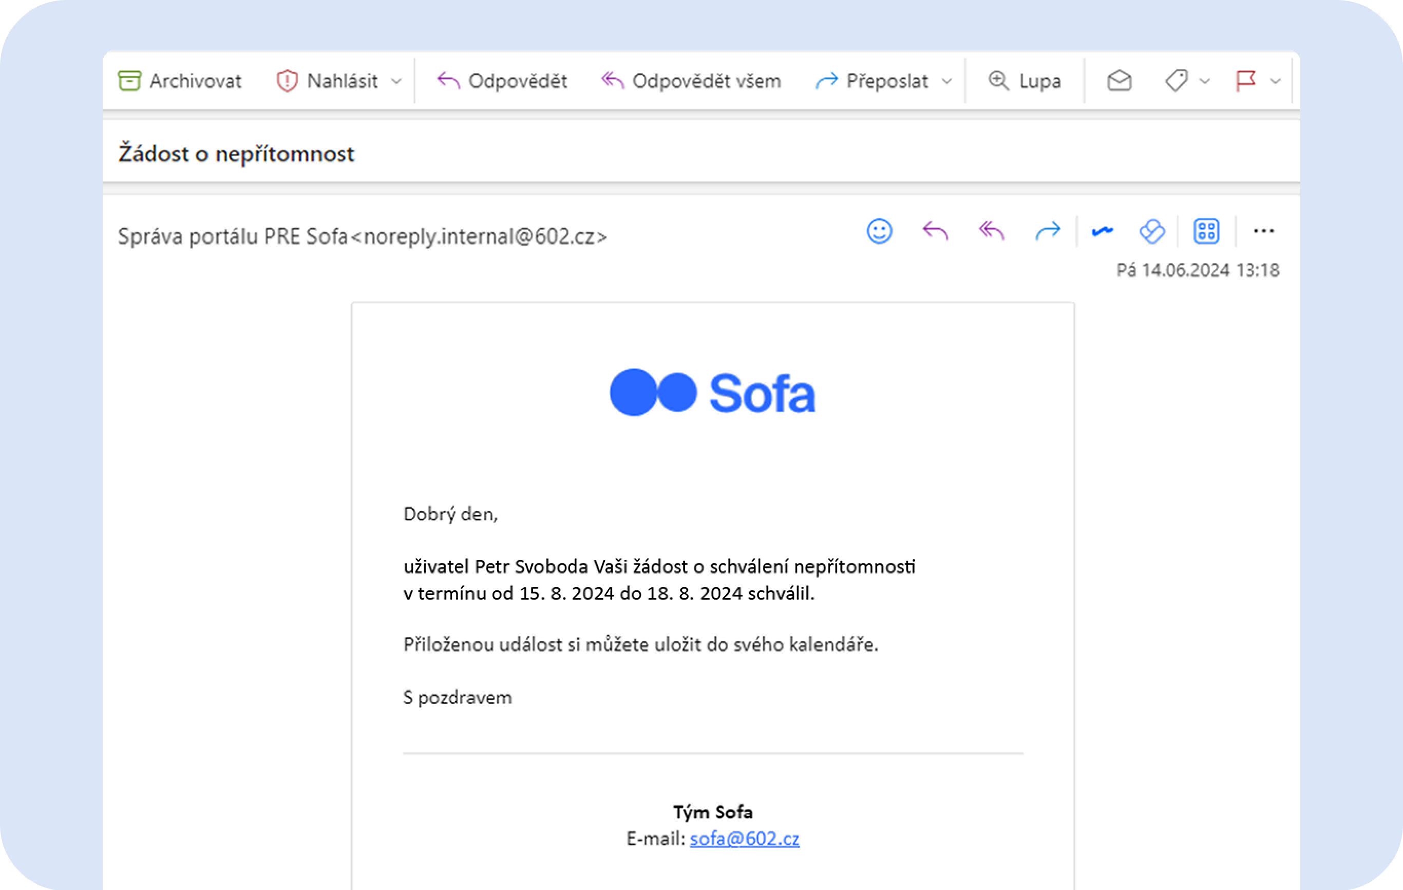
Task: Open the flag options dropdown
Action: click(1275, 81)
